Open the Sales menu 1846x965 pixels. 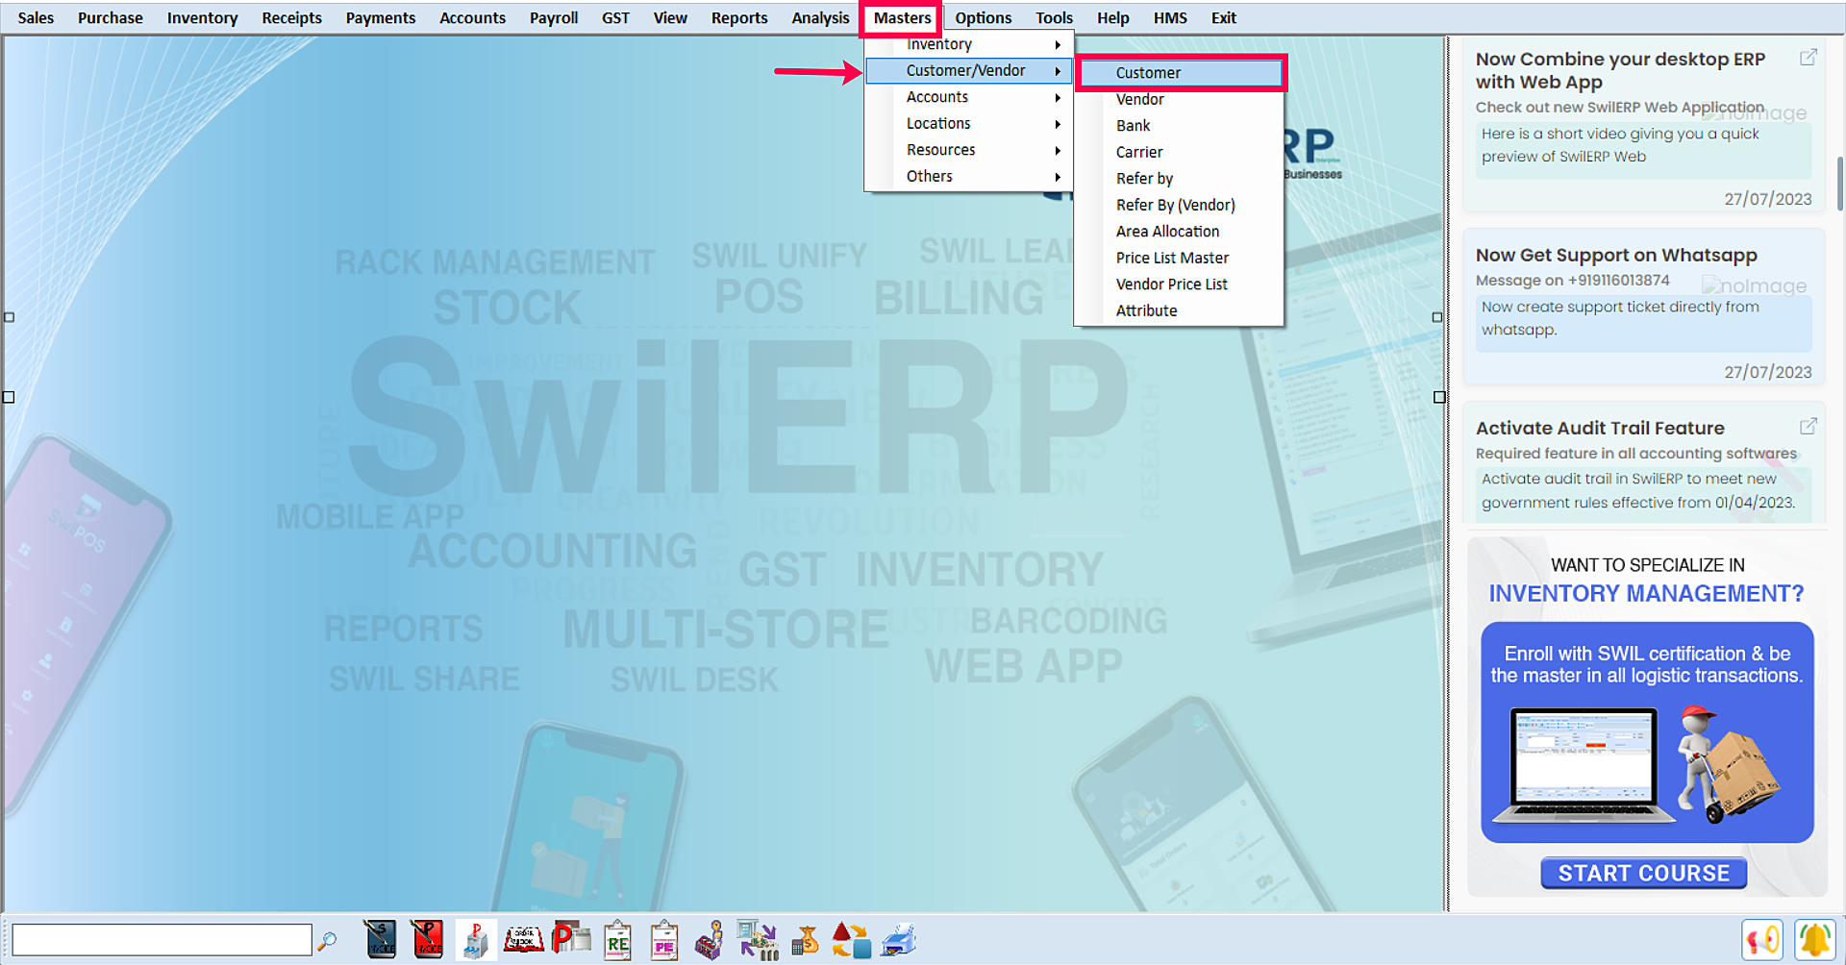click(36, 17)
